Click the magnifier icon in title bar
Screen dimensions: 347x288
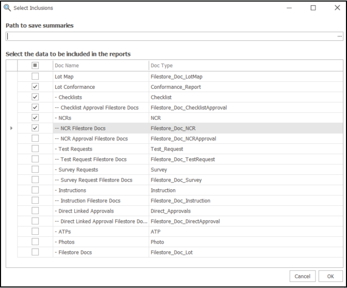click(x=7, y=8)
